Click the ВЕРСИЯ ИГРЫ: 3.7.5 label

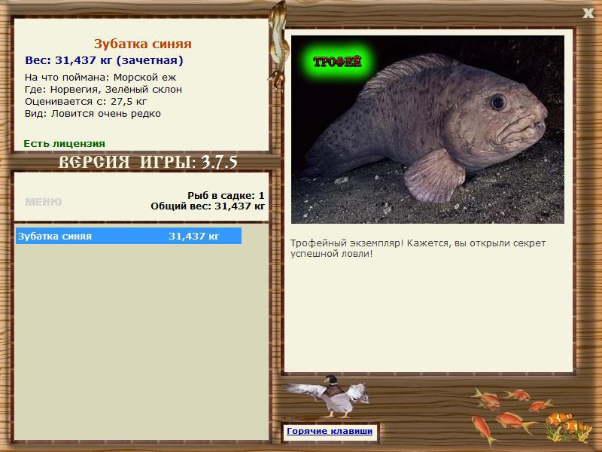pos(147,162)
